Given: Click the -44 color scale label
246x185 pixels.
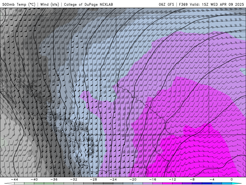Looking at the screenshot, I should tap(14, 179).
